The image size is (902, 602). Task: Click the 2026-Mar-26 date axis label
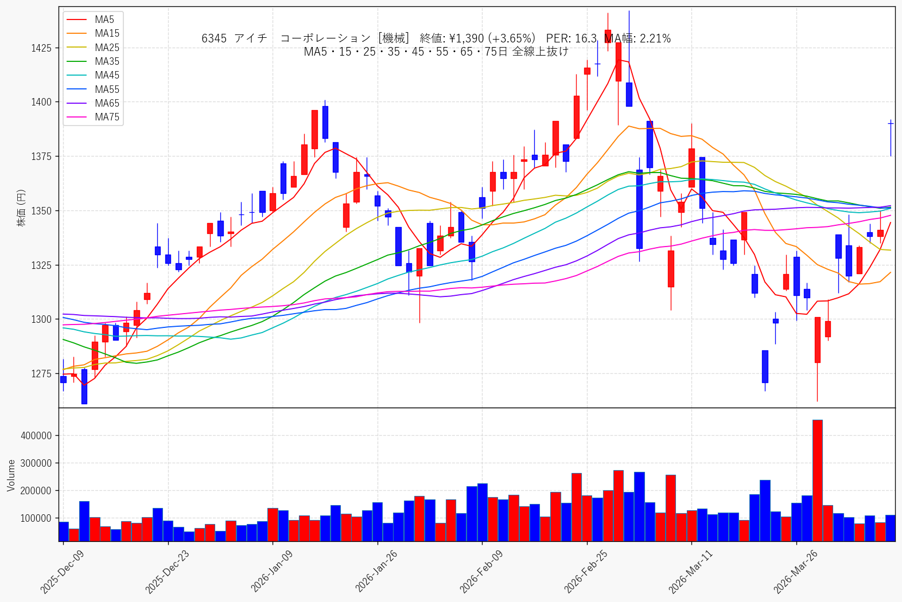(796, 571)
